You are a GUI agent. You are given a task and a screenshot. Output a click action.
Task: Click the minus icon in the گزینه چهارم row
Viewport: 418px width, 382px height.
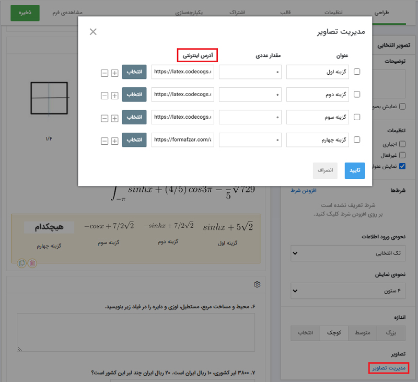pyautogui.click(x=104, y=140)
